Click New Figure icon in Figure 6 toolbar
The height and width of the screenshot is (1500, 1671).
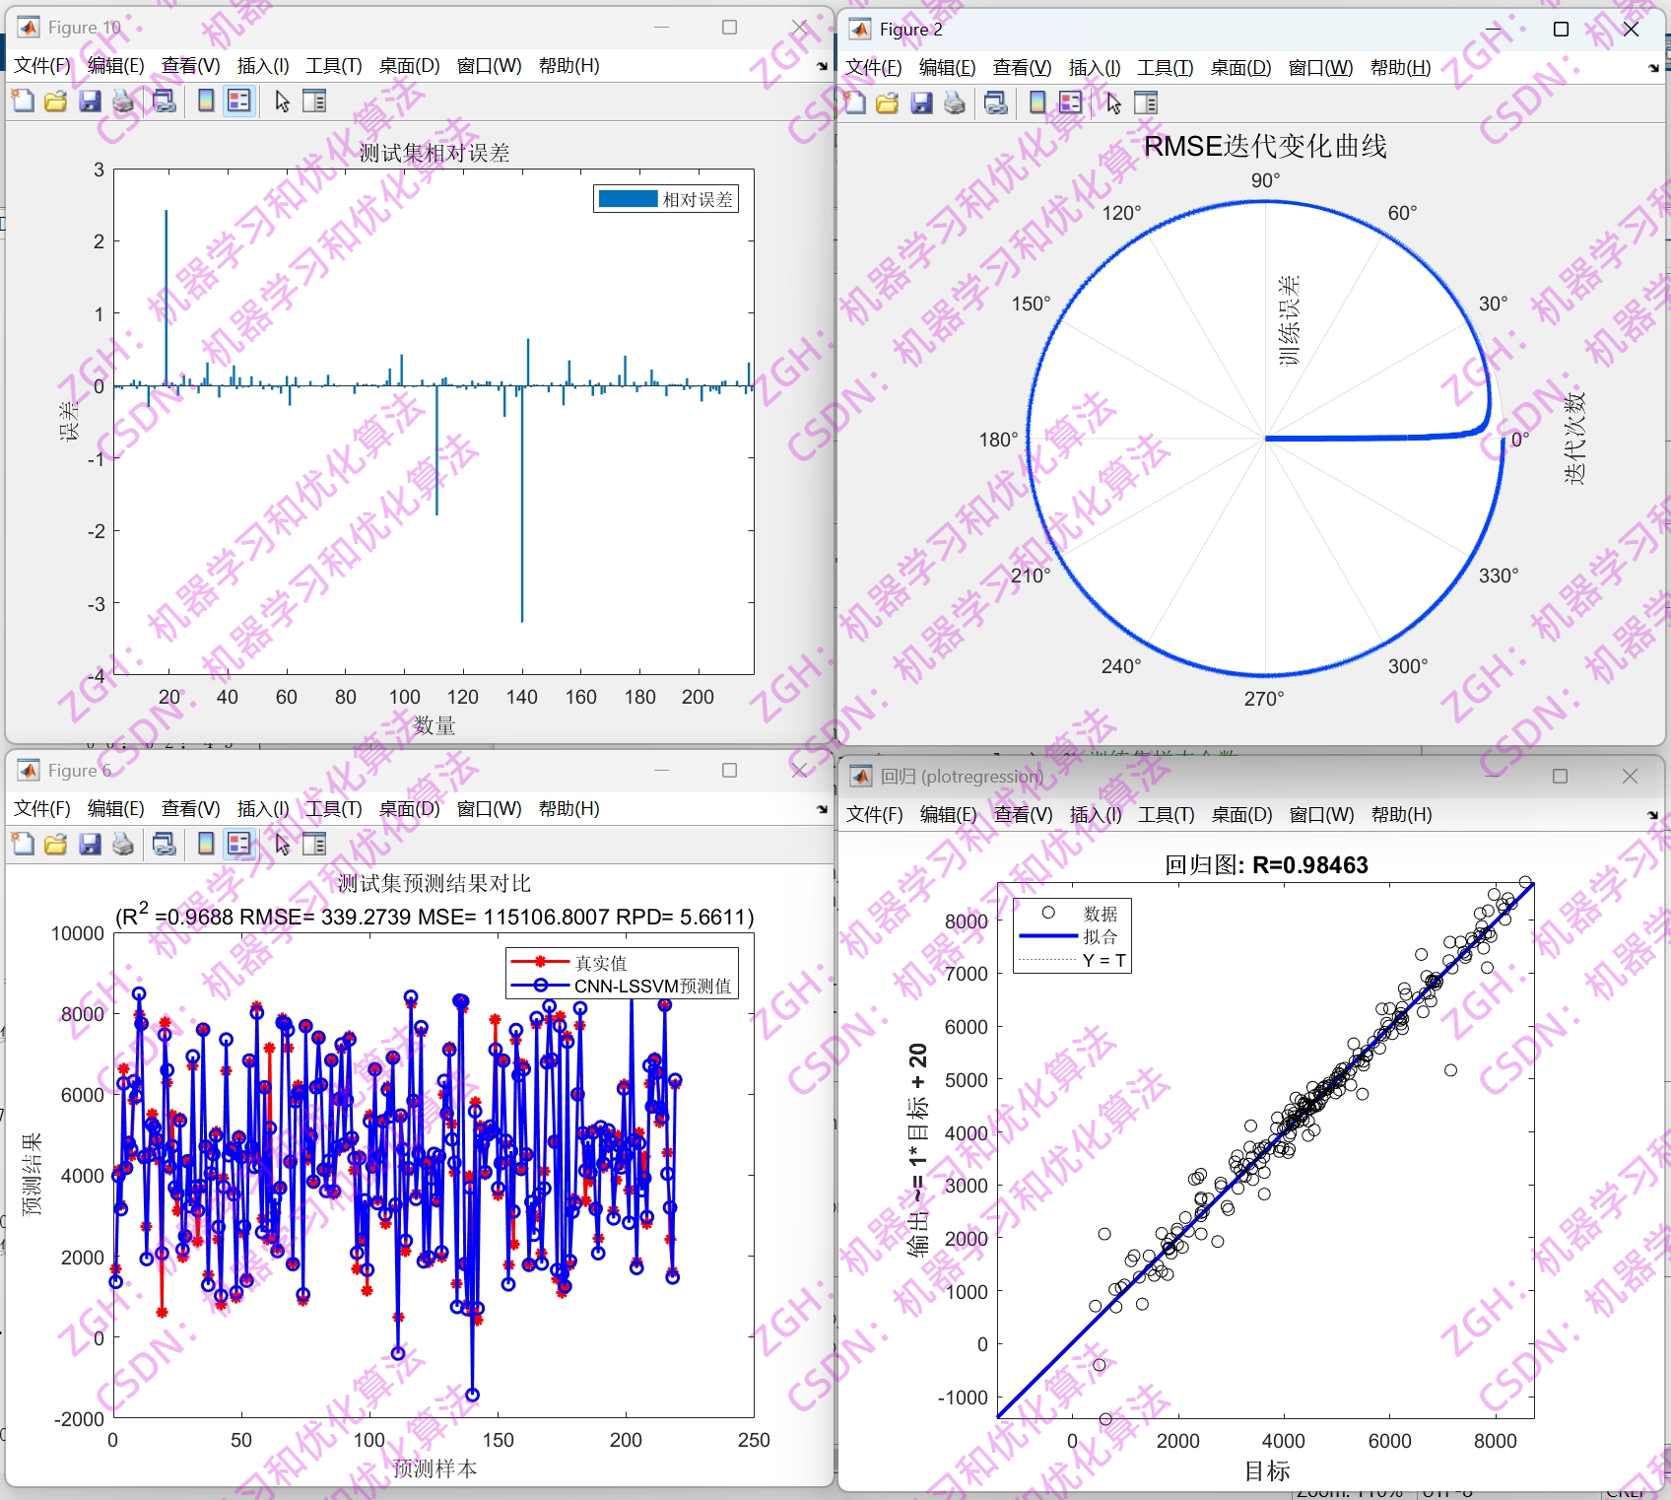[x=23, y=844]
